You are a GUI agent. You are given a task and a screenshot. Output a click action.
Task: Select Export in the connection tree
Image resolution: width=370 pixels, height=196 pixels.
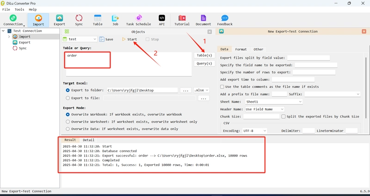25,43
